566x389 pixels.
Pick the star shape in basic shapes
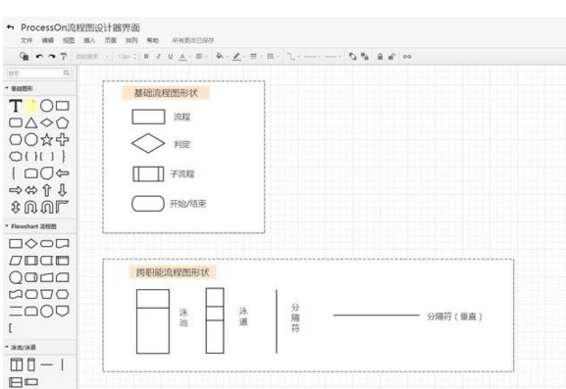click(x=46, y=139)
